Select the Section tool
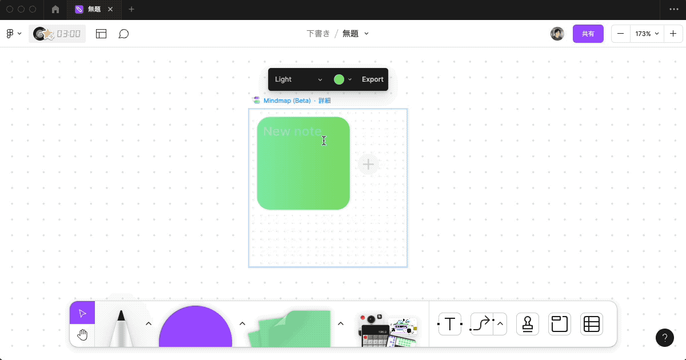686x360 pixels. point(559,323)
